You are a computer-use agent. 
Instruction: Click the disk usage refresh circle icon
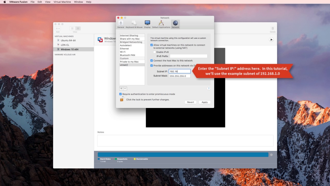click(271, 155)
